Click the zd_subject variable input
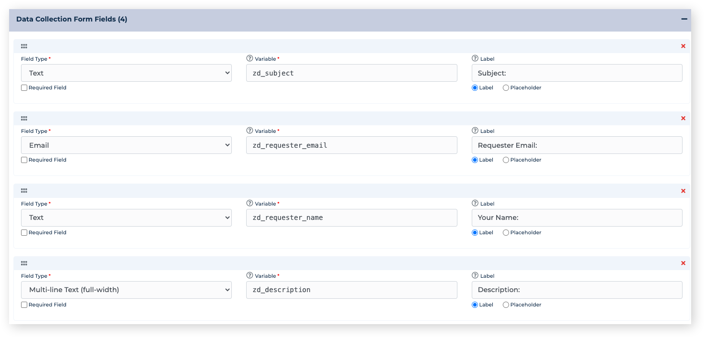This screenshot has height=338, width=705. [x=352, y=73]
